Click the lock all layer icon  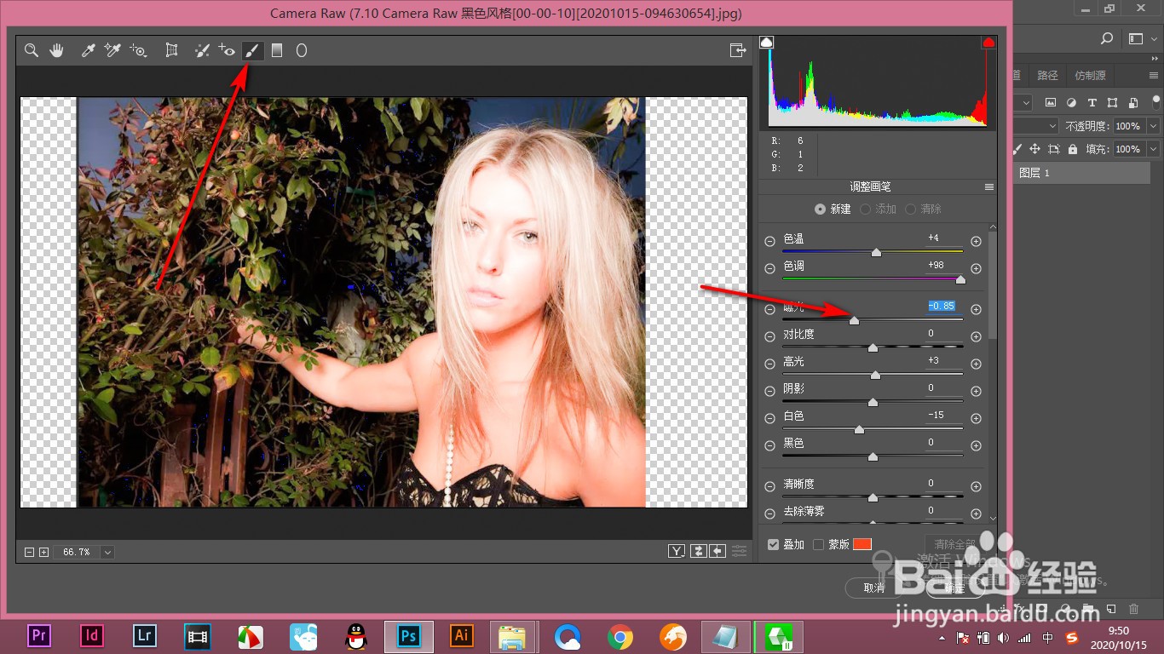coord(1072,149)
